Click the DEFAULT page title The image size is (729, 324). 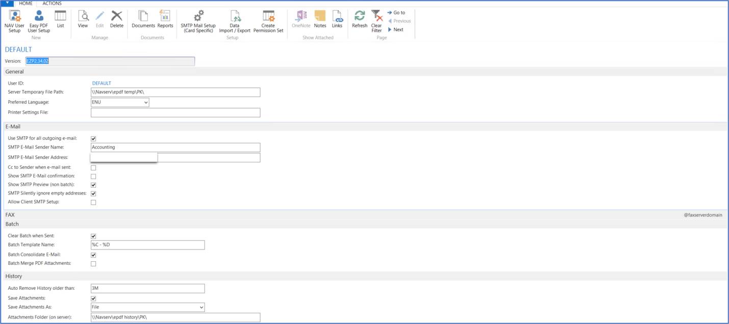18,49
